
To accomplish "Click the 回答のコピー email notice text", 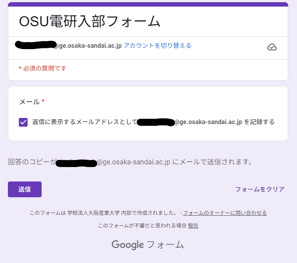I will point(130,162).
